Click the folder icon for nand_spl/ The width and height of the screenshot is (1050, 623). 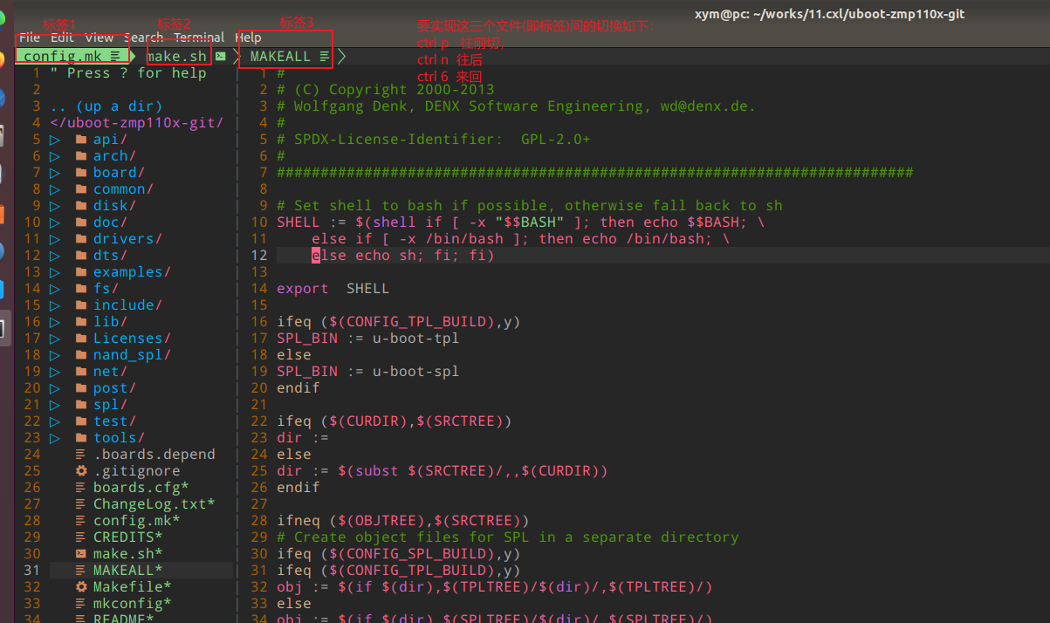pos(80,355)
